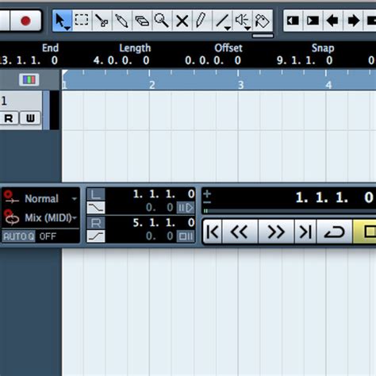Click the End value field in info line
The width and height of the screenshot is (376, 376).
pyautogui.click(x=29, y=60)
